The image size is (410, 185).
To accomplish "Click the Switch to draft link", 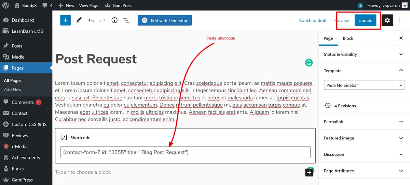I will [x=313, y=20].
